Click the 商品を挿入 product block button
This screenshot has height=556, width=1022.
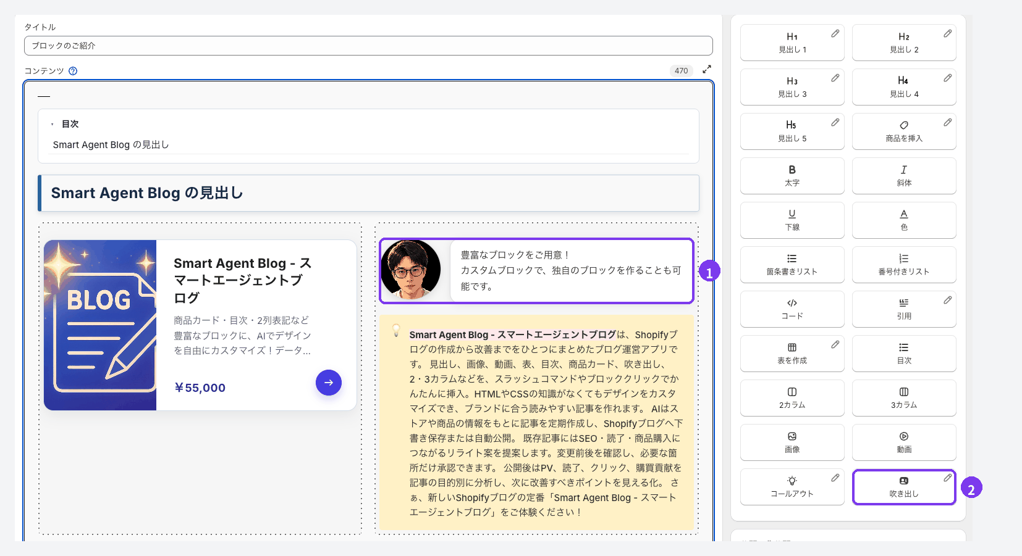click(904, 131)
